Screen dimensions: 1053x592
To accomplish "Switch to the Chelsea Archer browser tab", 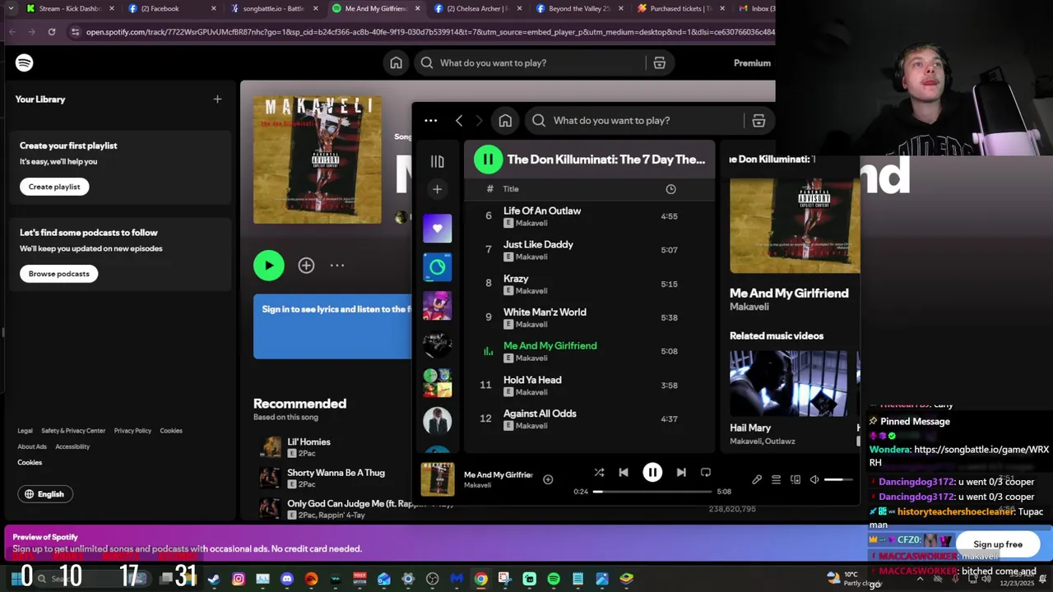I will 476,8.
